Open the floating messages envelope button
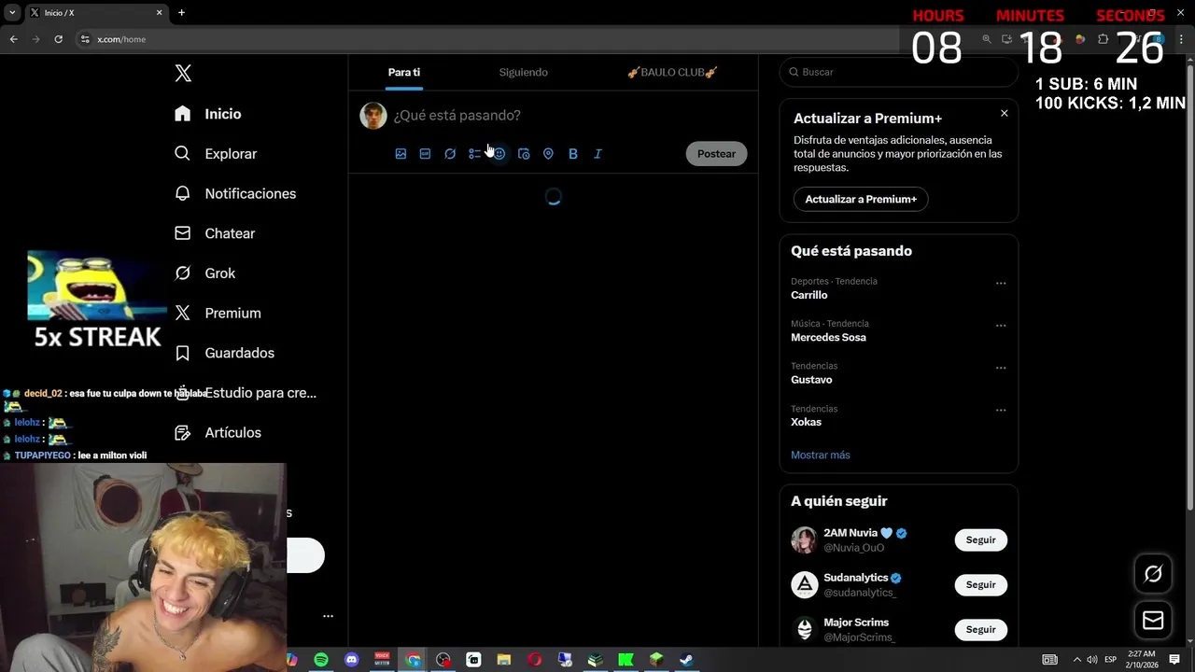Viewport: 1195px width, 672px height. tap(1153, 620)
